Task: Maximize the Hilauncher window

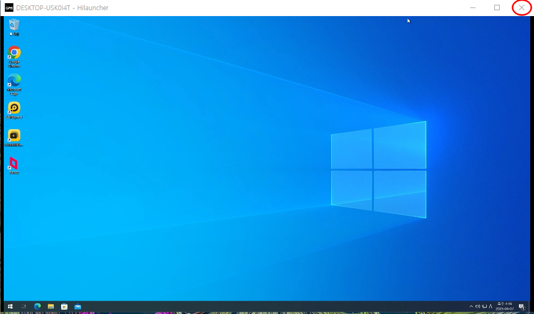Action: [x=497, y=8]
